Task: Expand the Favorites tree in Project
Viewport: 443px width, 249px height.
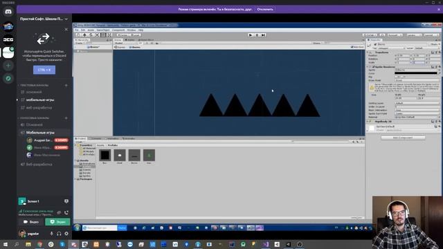Action: [75, 145]
